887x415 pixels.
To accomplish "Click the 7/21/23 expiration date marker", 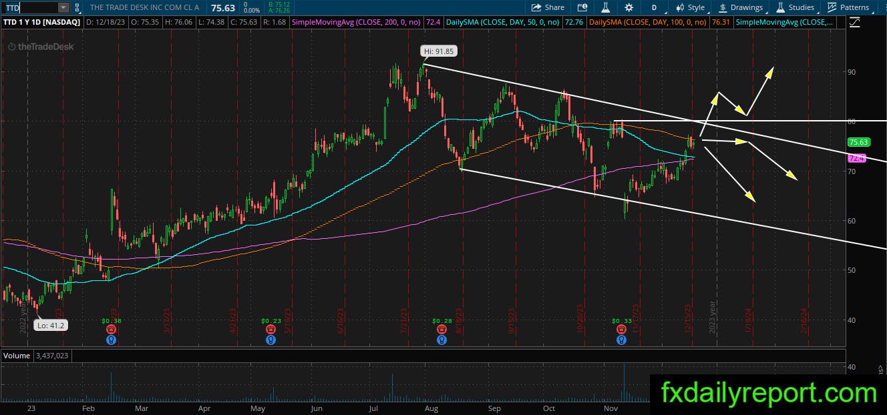I will pyautogui.click(x=405, y=320).
